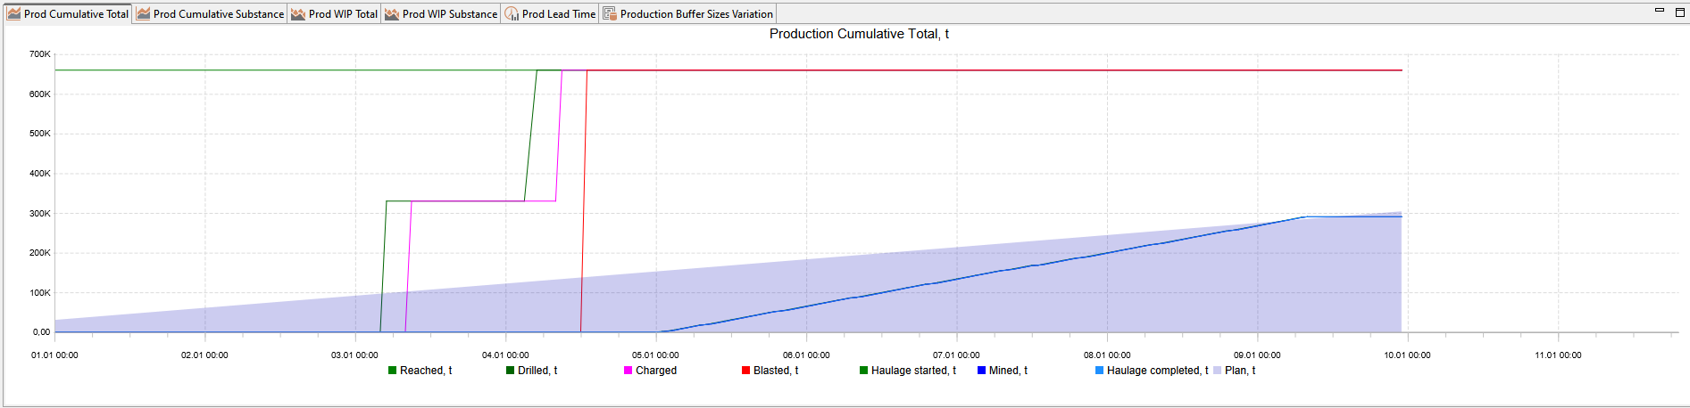Select the Drilled, t legend label
Screen dimensions: 1690x408
(537, 371)
